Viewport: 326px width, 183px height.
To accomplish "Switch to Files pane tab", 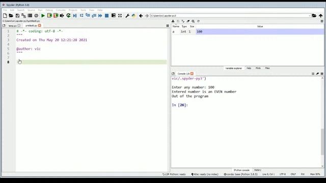I will coord(267,68).
